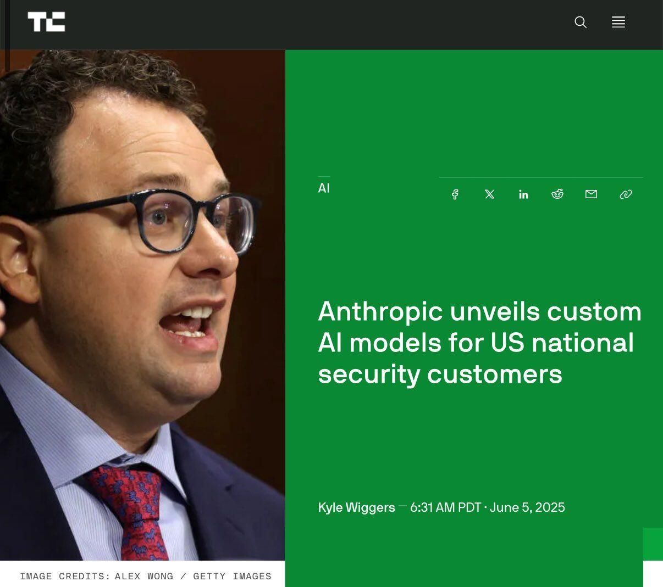Click the 6:31 AM PDT timestamp
This screenshot has height=587, width=663.
coord(446,507)
